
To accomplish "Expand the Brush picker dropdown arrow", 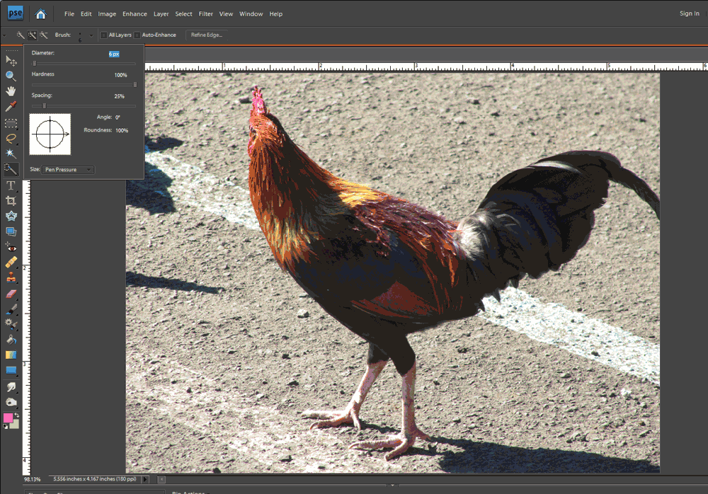I will coord(91,35).
